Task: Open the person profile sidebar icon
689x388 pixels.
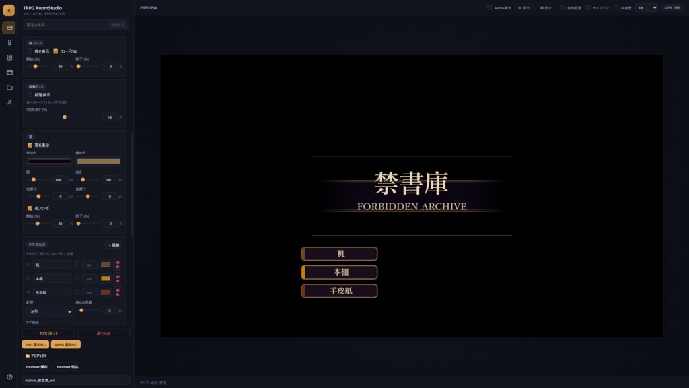Action: 9,102
